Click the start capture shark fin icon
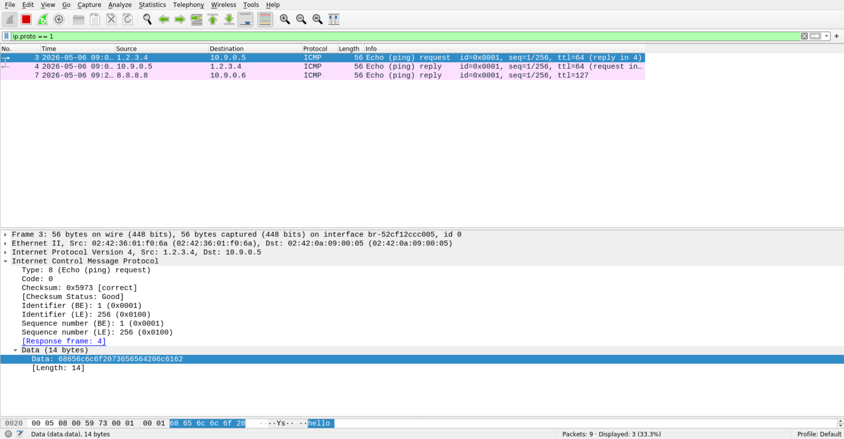 10,19
